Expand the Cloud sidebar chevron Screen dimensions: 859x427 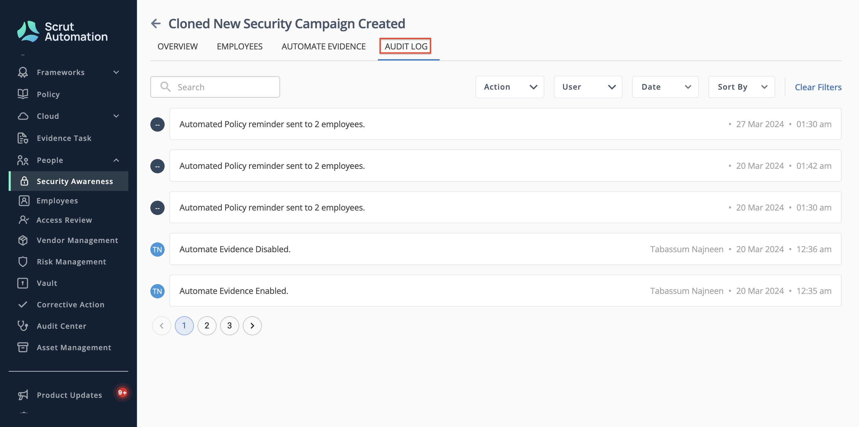[x=116, y=116]
